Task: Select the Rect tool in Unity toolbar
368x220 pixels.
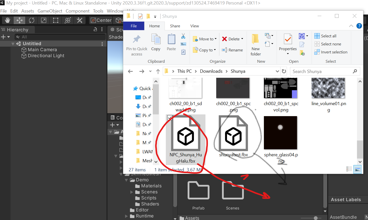Action: (56, 20)
